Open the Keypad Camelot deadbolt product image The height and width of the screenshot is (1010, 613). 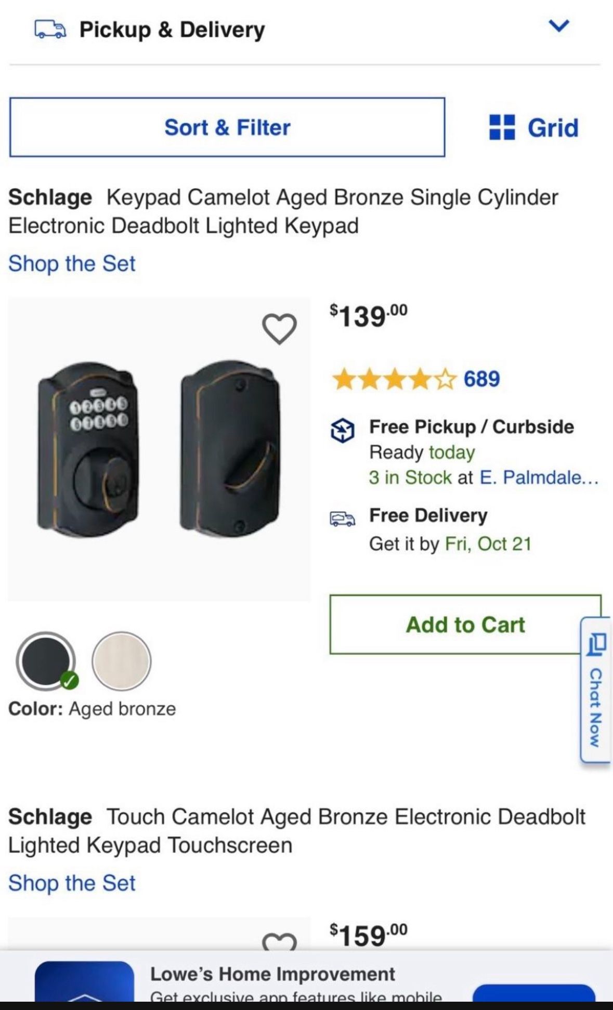[x=159, y=449]
